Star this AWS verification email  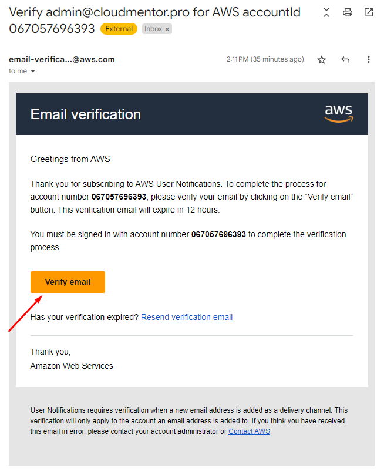(x=322, y=60)
